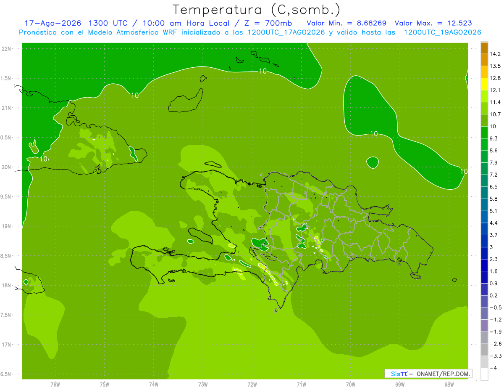Screen dimensions: 504x390
Task: Click the '10' contour label at map's right edge
Action: [464, 171]
